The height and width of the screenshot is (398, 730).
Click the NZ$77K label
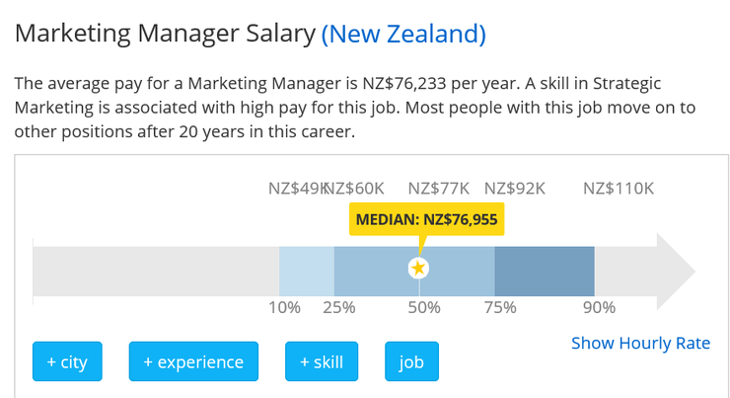click(x=439, y=189)
